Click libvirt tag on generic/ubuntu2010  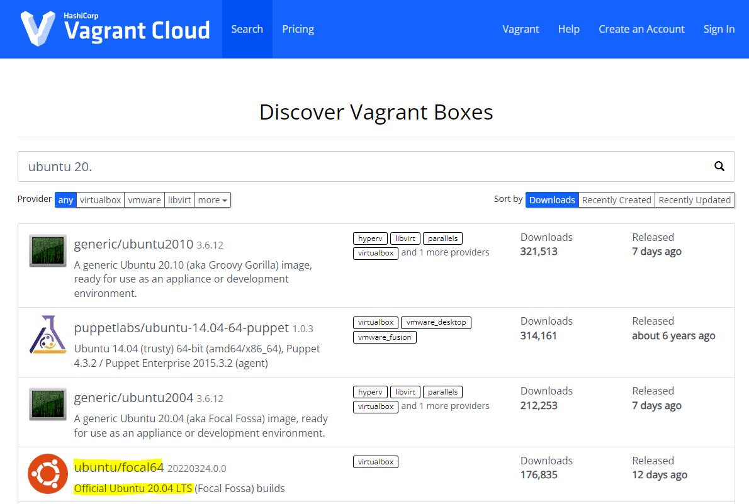point(405,238)
